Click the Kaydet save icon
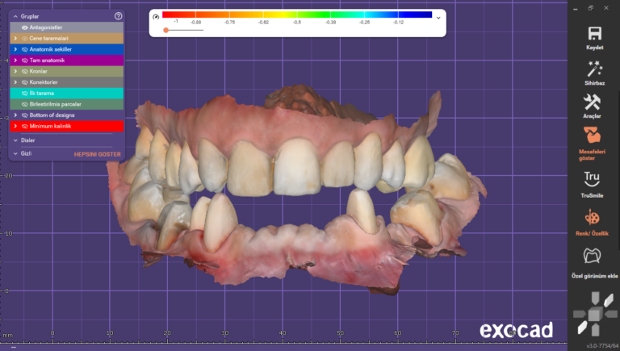This screenshot has height=351, width=620. (x=594, y=33)
